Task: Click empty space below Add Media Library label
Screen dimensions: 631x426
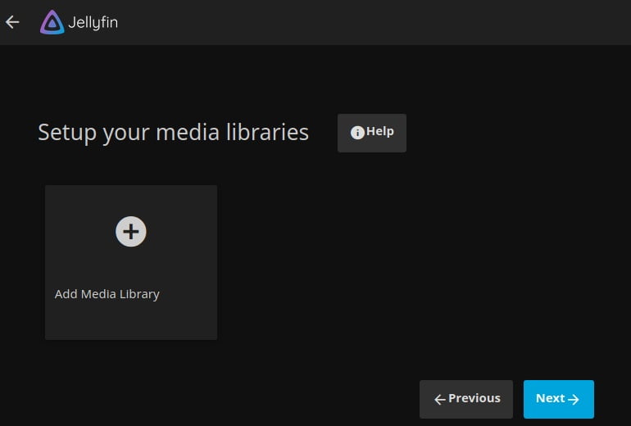Action: tap(130, 322)
